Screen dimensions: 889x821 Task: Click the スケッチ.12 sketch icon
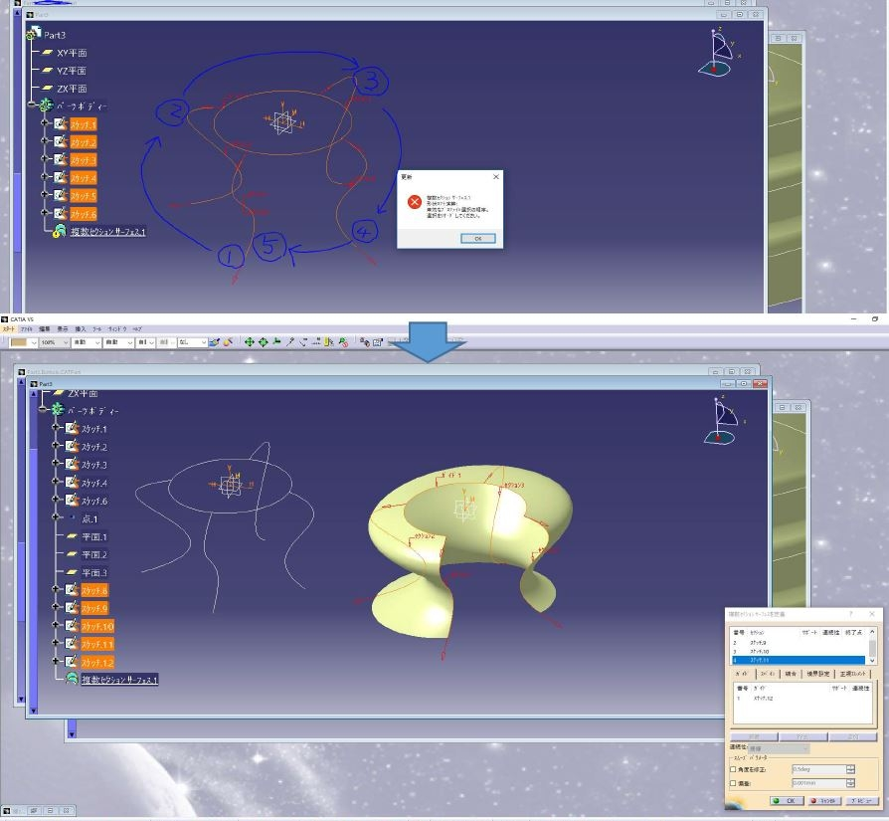(x=72, y=662)
